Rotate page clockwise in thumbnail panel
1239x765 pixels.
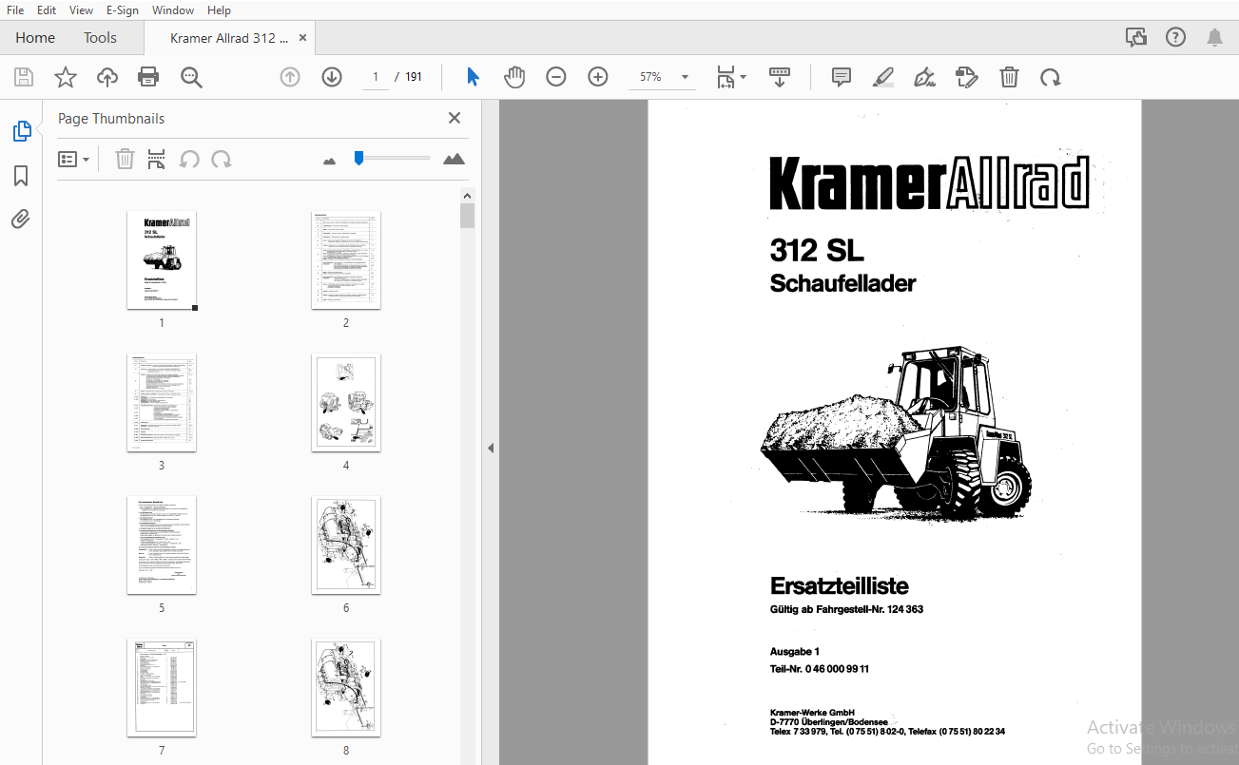222,160
